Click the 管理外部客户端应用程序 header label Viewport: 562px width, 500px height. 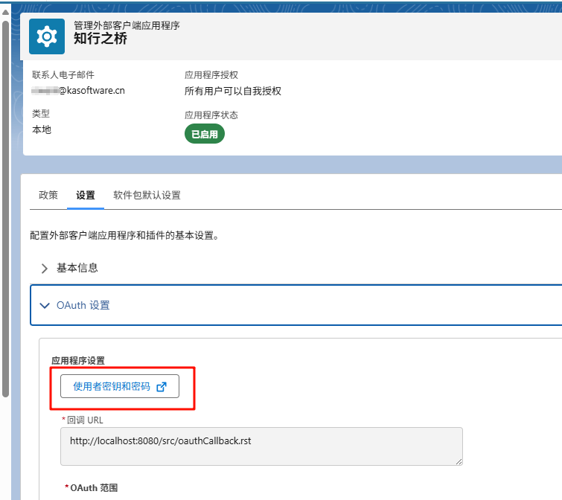pyautogui.click(x=127, y=25)
